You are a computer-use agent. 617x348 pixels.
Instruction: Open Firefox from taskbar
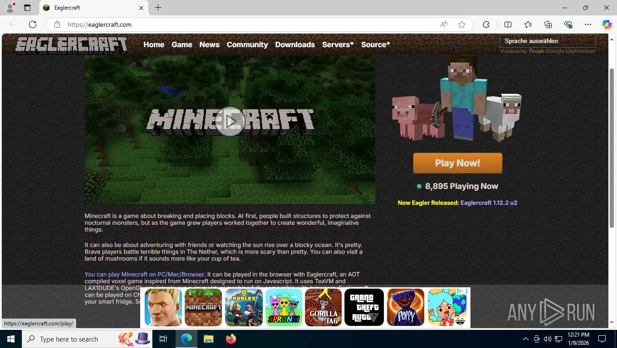tap(231, 339)
